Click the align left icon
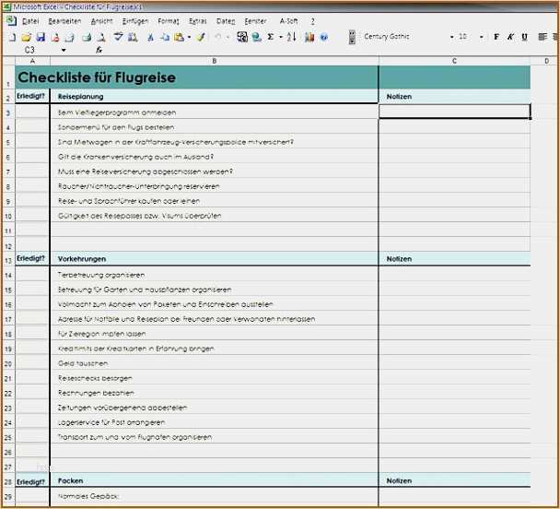560x509 pixels. [x=542, y=37]
